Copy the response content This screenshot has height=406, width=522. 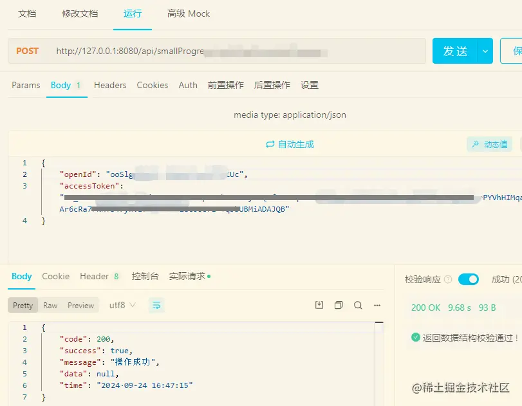[x=339, y=306]
